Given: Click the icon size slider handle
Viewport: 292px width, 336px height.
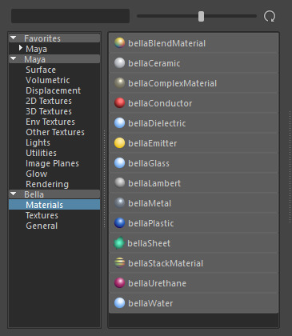Looking at the screenshot, I should [x=201, y=16].
